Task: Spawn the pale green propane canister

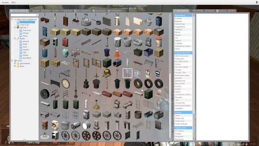Action: click(66, 52)
